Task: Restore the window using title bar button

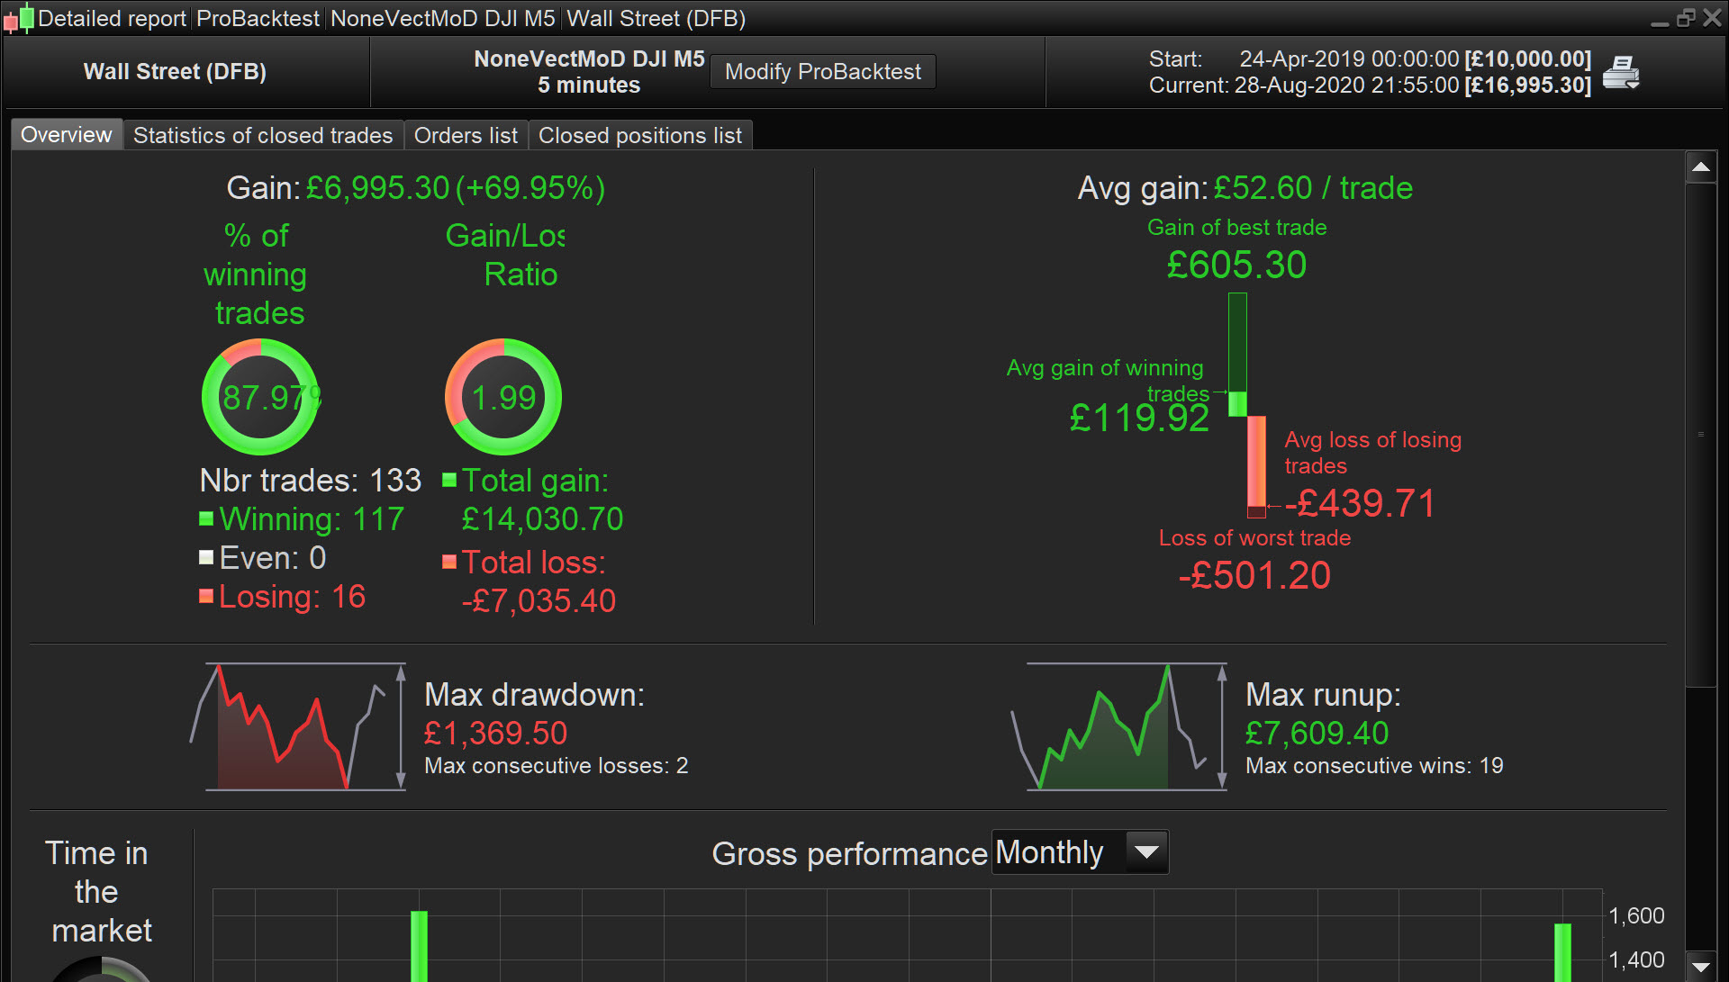Action: point(1686,18)
